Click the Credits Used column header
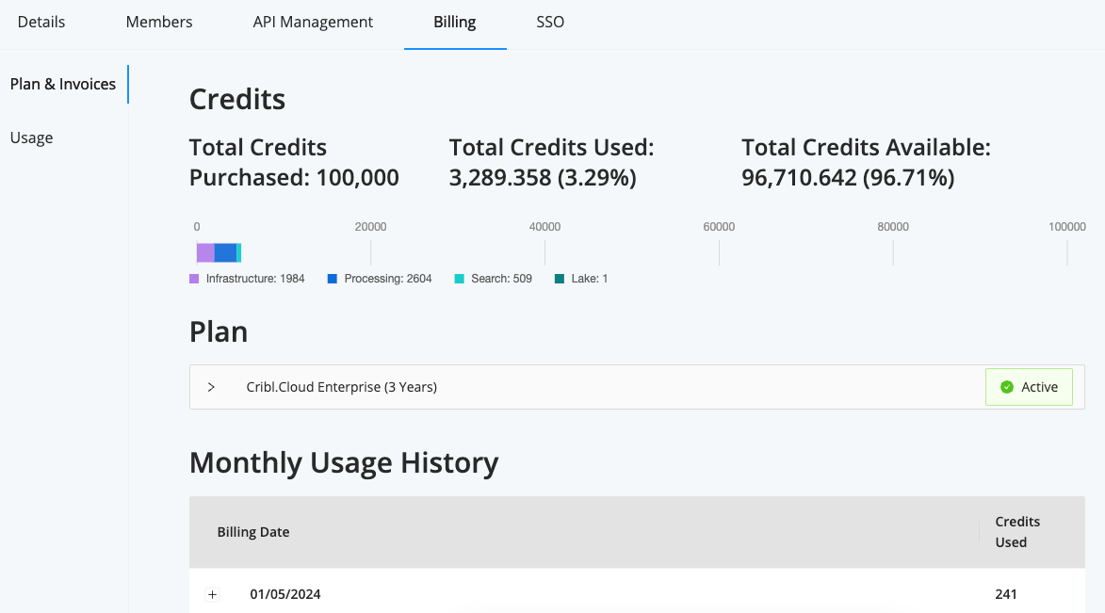1105x613 pixels. tap(1017, 531)
